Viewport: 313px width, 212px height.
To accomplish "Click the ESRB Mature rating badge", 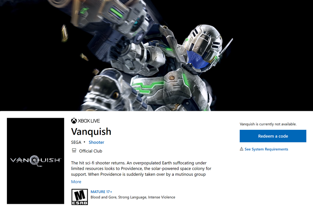I will [x=80, y=197].
